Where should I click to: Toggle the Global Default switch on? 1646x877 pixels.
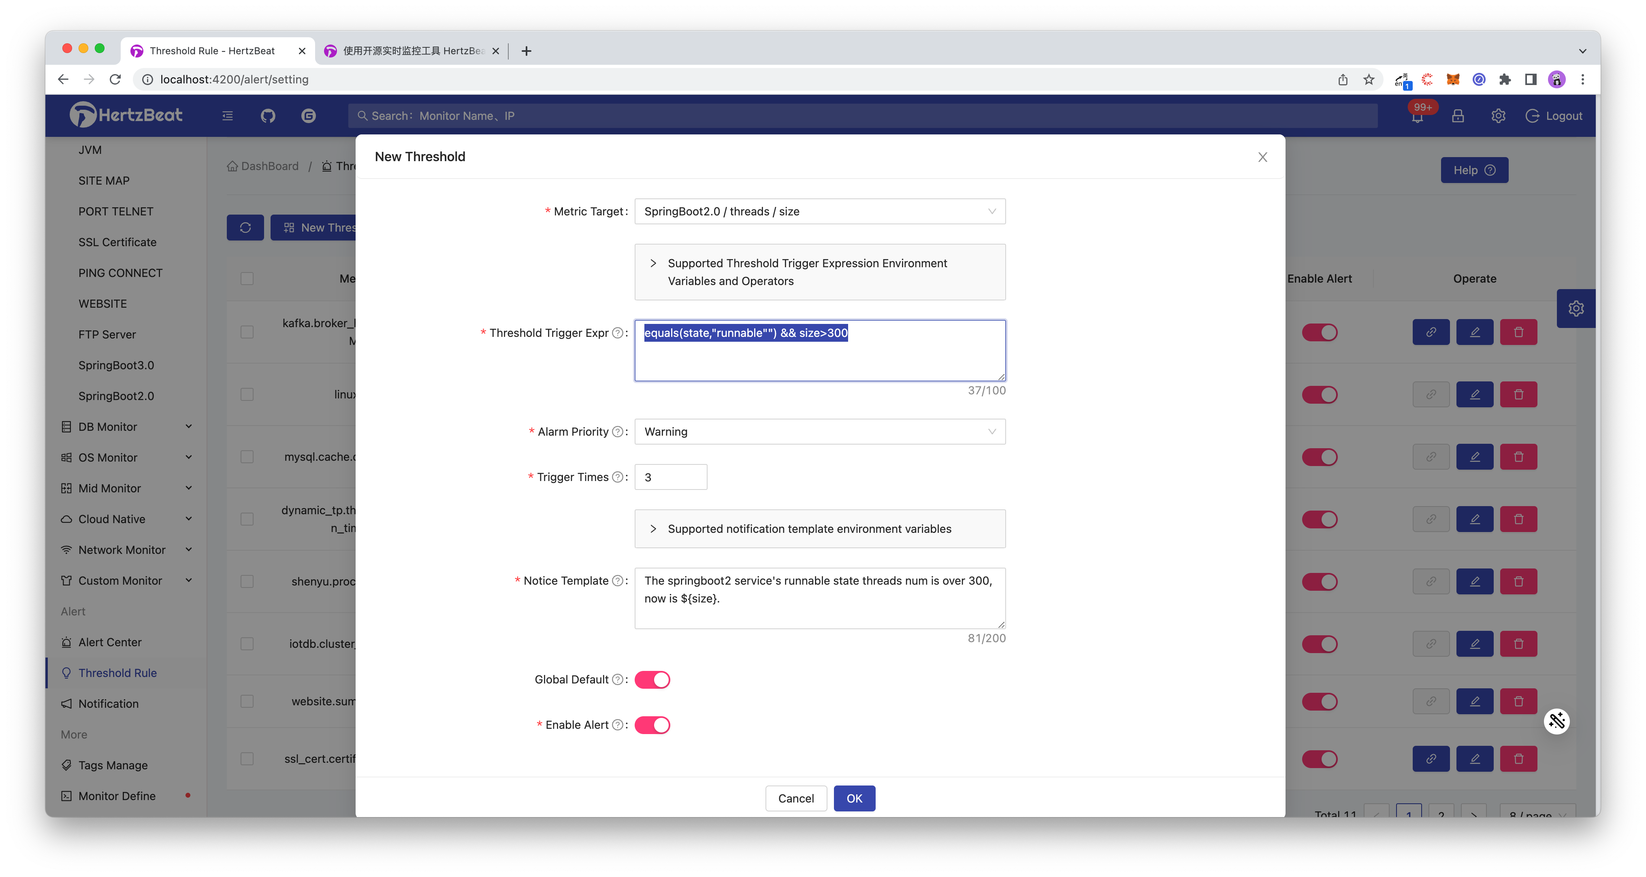pyautogui.click(x=652, y=679)
